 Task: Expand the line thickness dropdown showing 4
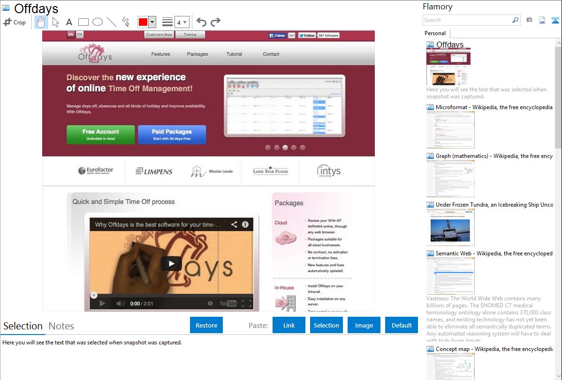(x=182, y=22)
